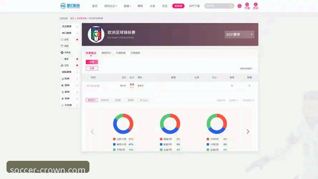Image resolution: width=318 pixels, height=179 pixels.
Task: Expand the 欧洲 row chevron
Action: point(77,79)
